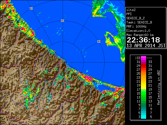The image size is (167, 125).
Task: Click the magenta swatch for >33 dBZ
Action: click(x=144, y=58)
